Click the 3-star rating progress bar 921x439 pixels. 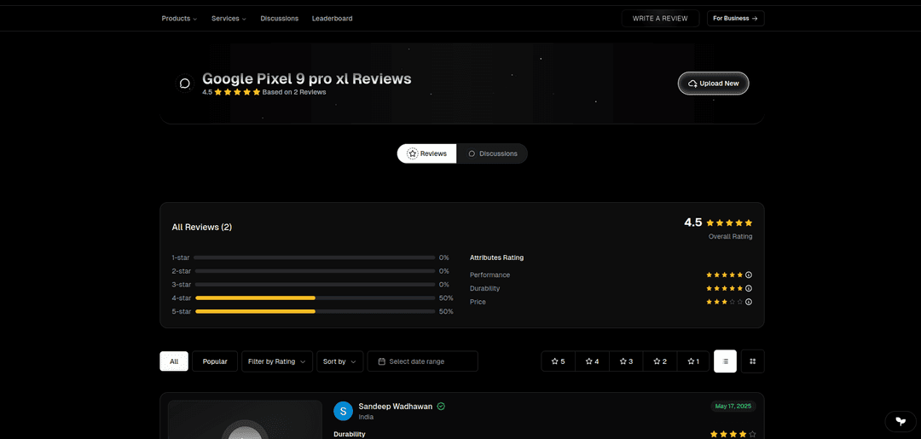coord(316,285)
